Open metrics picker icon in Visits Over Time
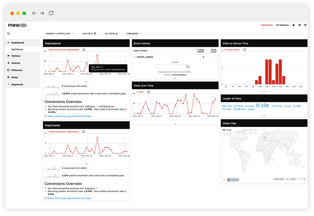This screenshot has height=216, width=314. click(x=148, y=92)
